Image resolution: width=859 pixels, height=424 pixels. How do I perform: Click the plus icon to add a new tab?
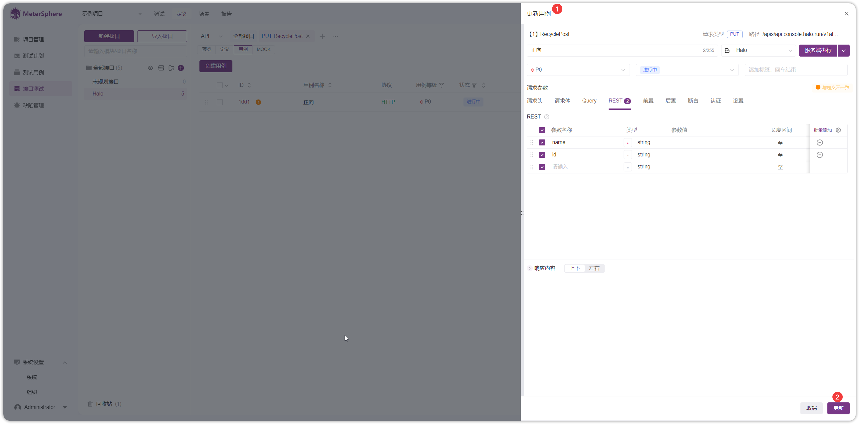pos(322,36)
